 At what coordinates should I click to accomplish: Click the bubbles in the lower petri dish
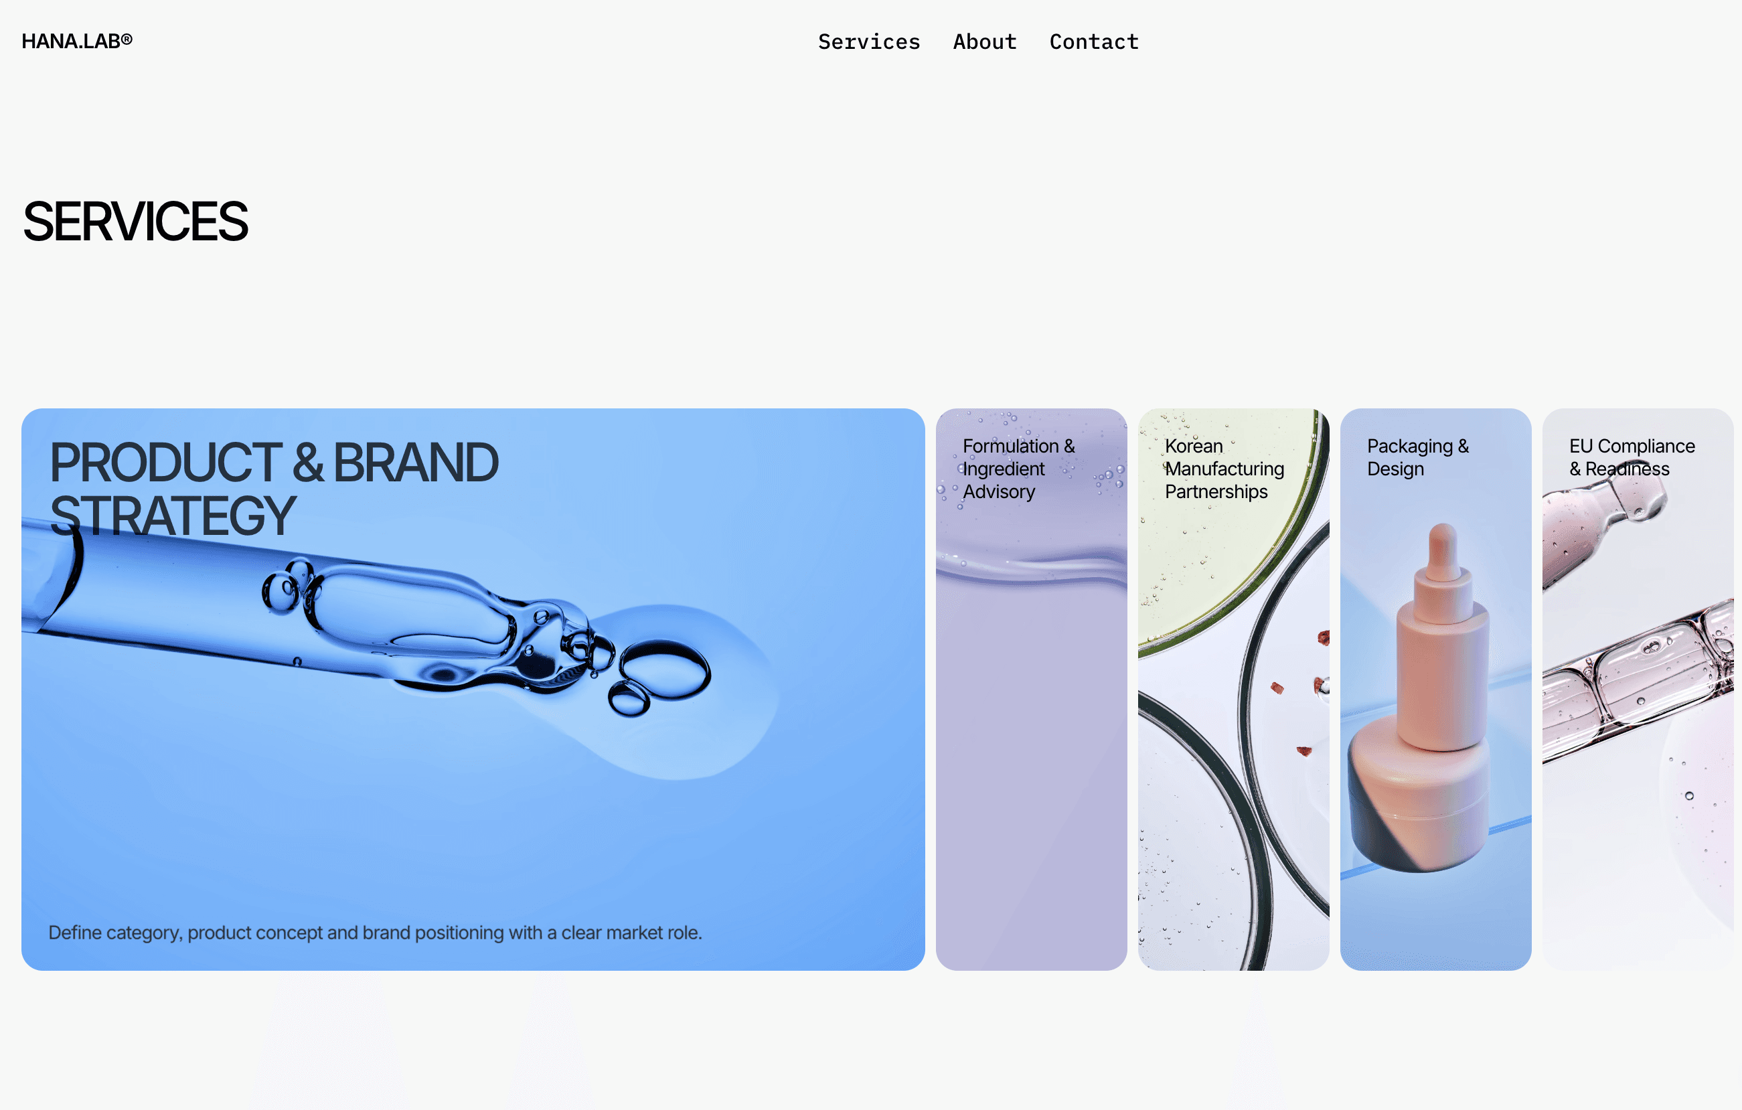pos(1172,890)
